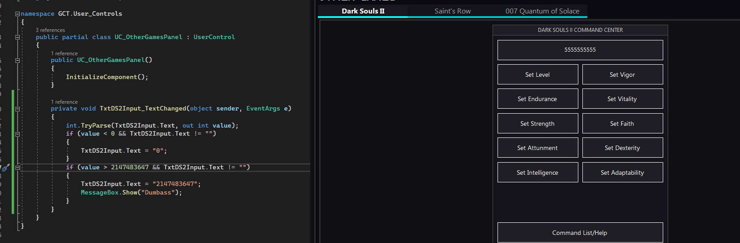740x243 pixels.
Task: Click the input field showing 5555555555
Action: tap(580, 50)
